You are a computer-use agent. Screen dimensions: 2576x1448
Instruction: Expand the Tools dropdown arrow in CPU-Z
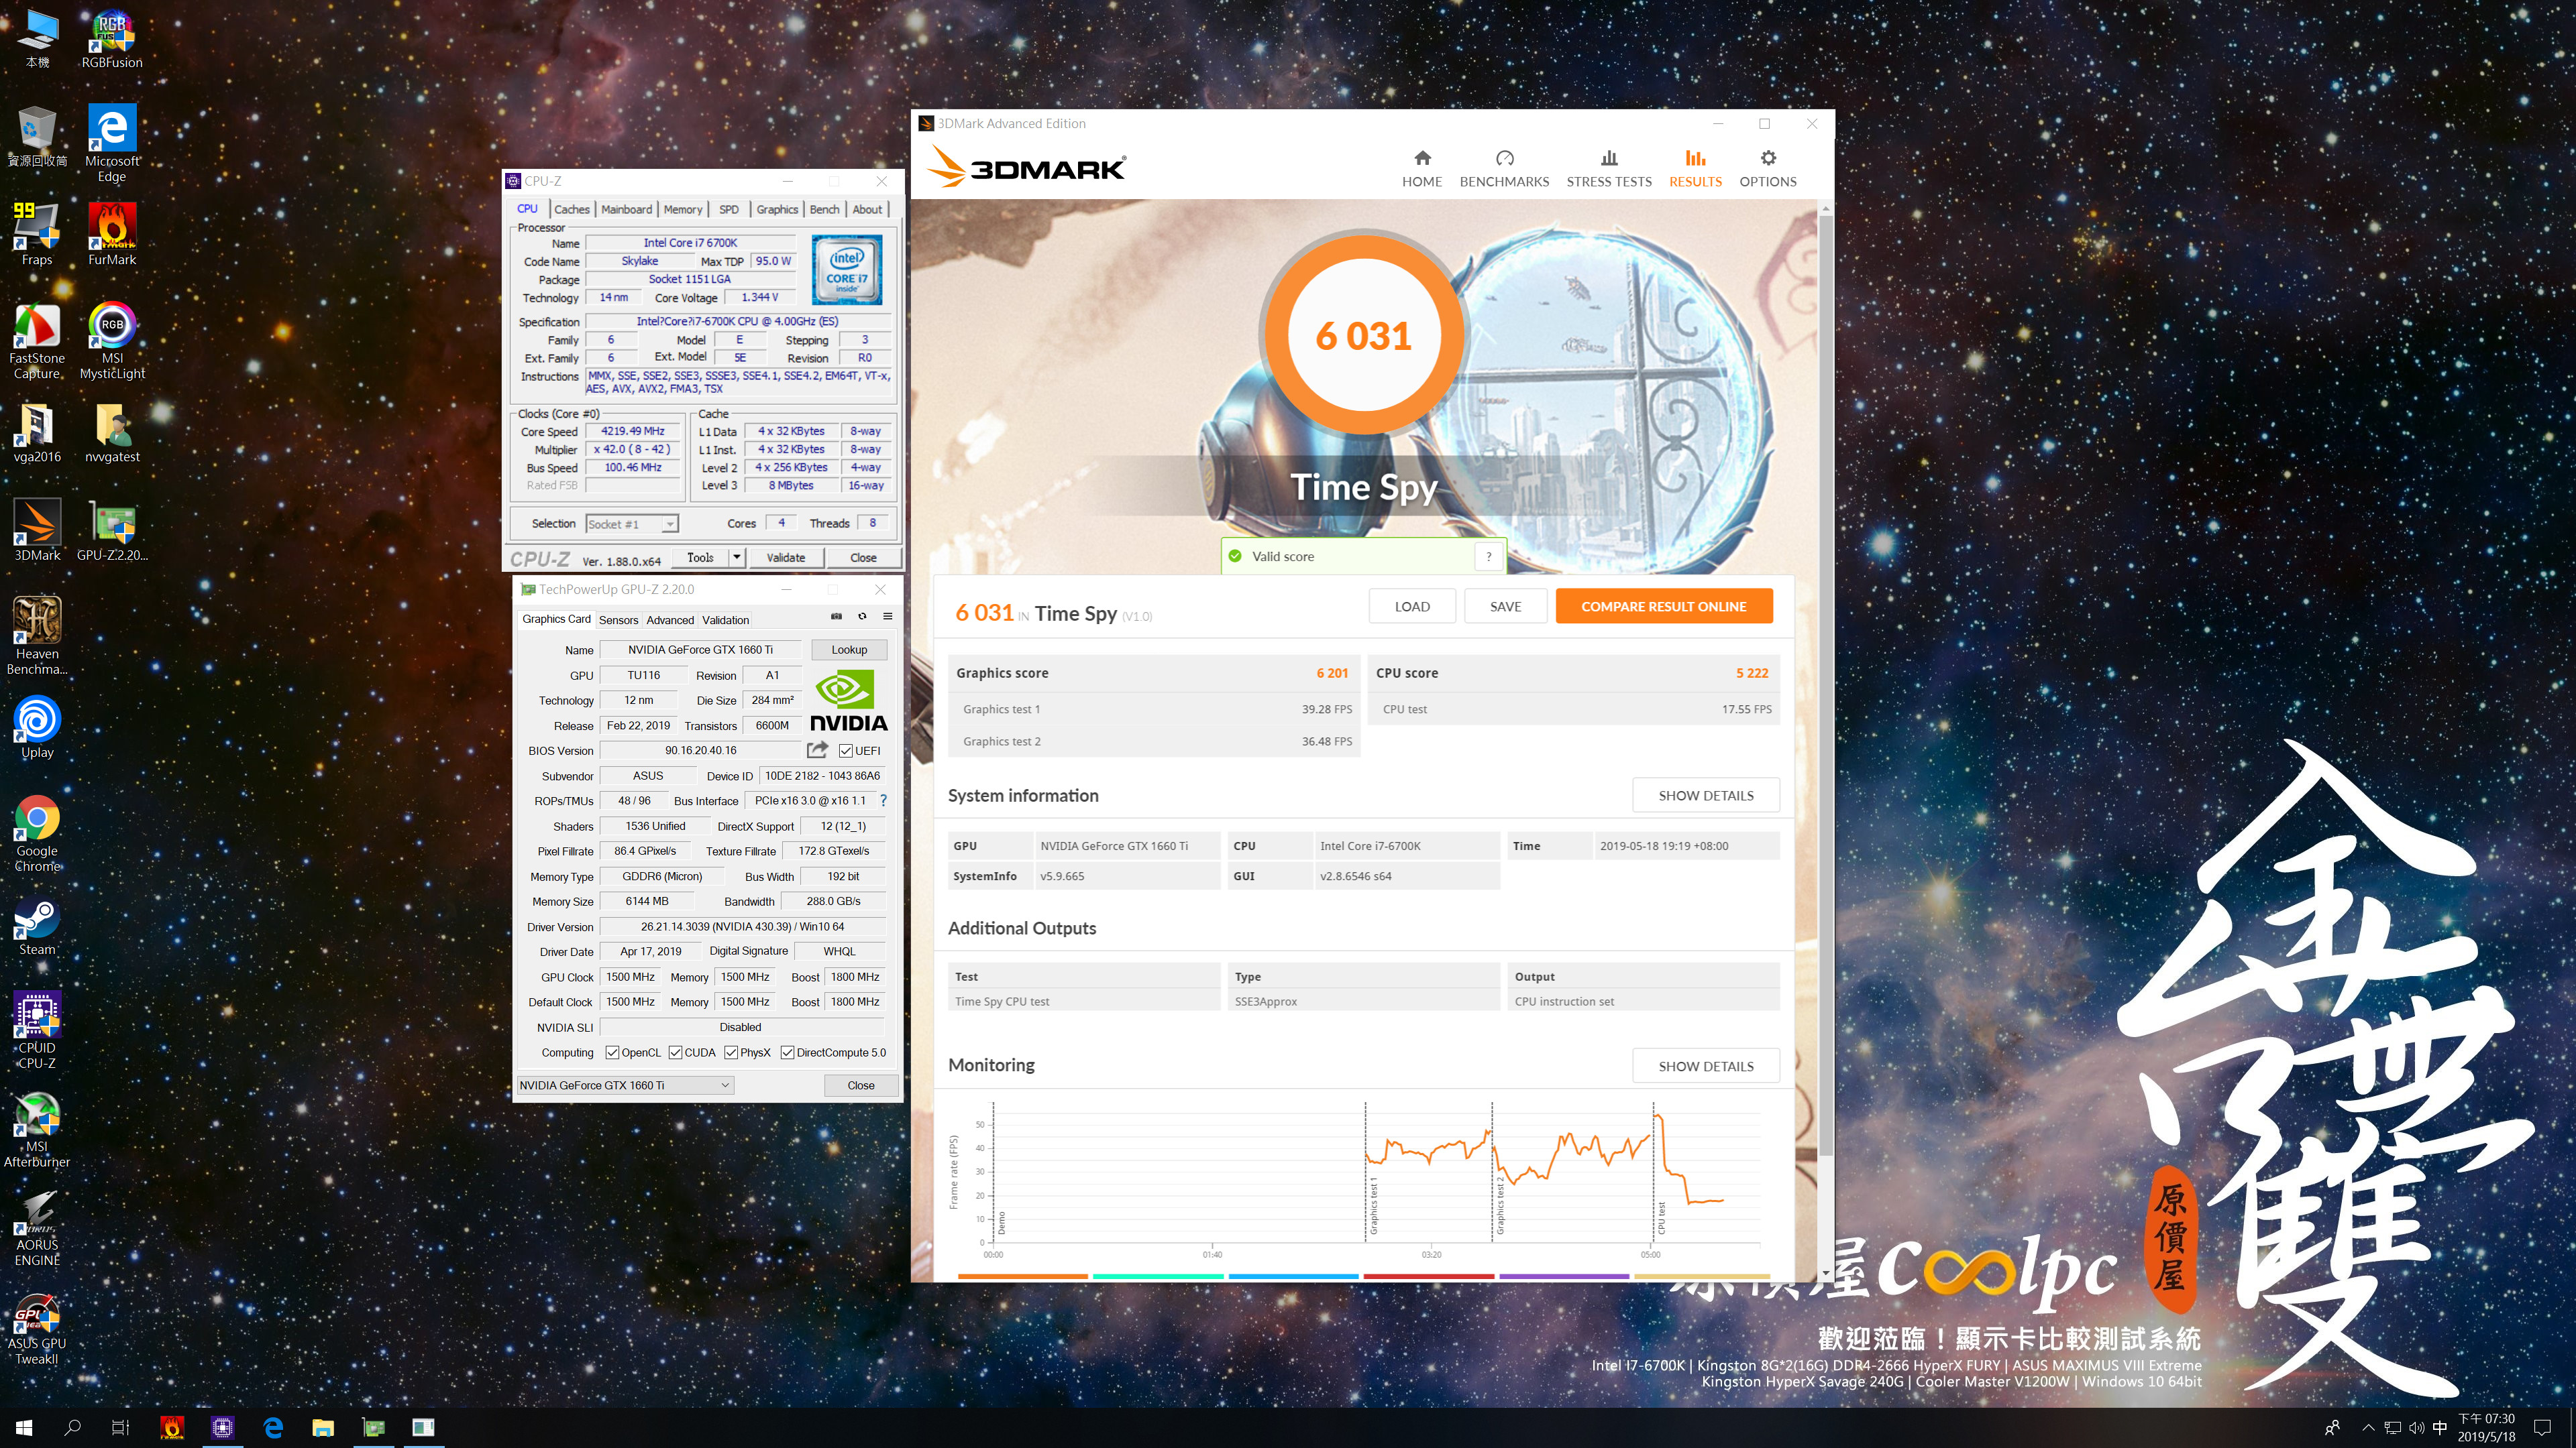[737, 558]
